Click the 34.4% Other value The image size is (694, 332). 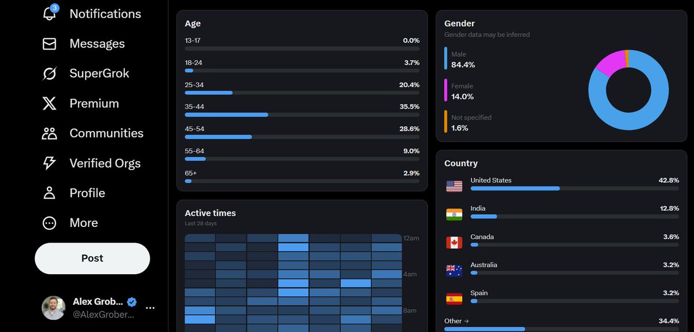[x=669, y=321]
